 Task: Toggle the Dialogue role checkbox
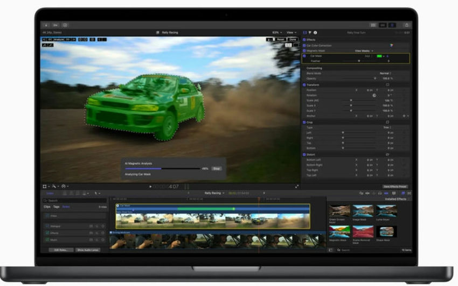pyautogui.click(x=47, y=226)
